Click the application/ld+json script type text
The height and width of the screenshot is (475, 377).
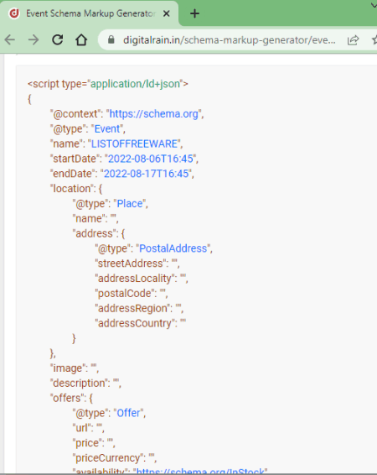pyautogui.click(x=135, y=84)
